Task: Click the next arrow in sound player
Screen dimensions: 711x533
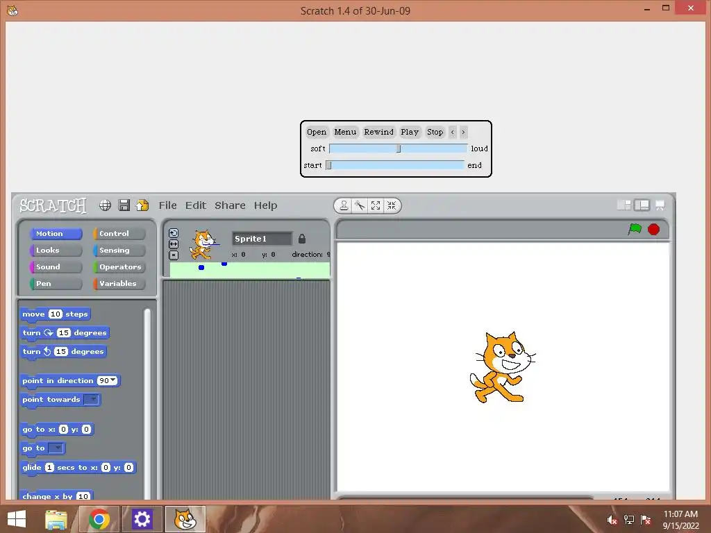Action: 463,132
